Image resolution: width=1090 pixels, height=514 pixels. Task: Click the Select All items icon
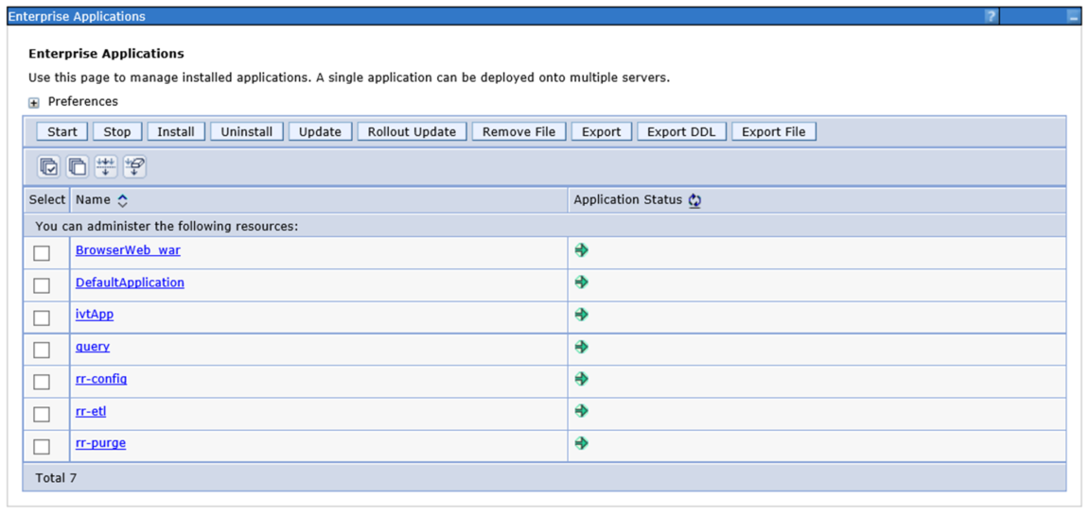click(48, 167)
